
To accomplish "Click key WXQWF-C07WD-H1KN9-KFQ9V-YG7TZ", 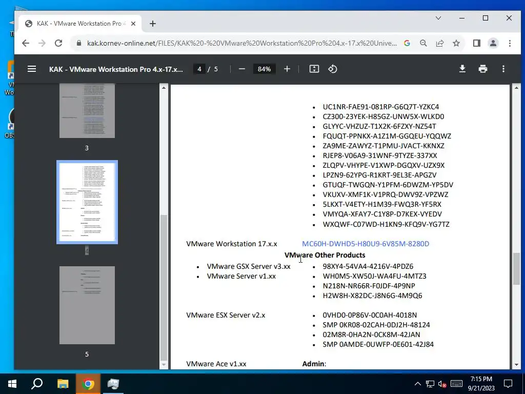I will (386, 224).
